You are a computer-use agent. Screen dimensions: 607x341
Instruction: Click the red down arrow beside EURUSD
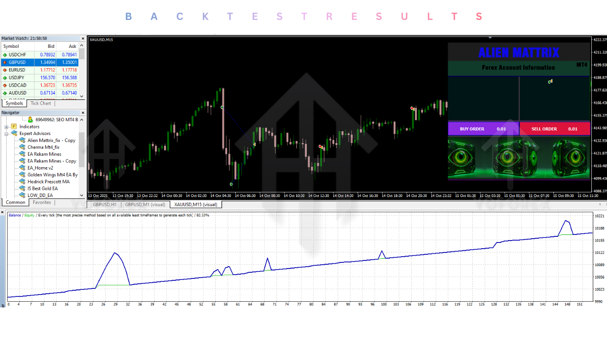click(x=5, y=70)
